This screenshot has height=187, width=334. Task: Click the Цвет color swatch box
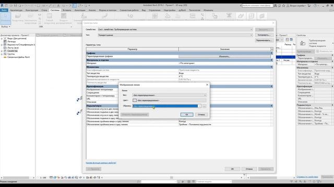[x=135, y=100]
